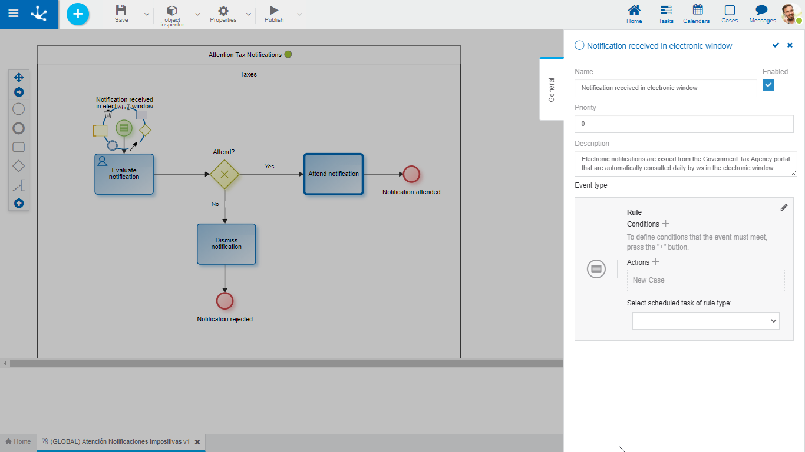The width and height of the screenshot is (805, 452).
Task: Click the Save disk icon
Action: [121, 11]
